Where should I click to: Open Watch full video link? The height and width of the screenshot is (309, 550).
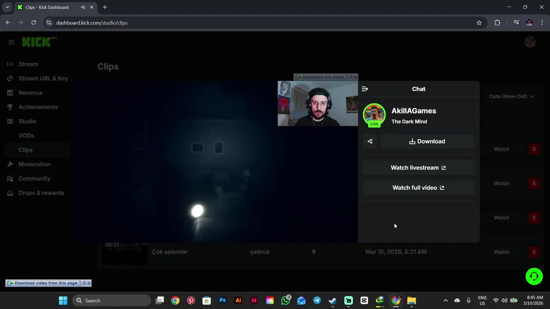tap(419, 188)
